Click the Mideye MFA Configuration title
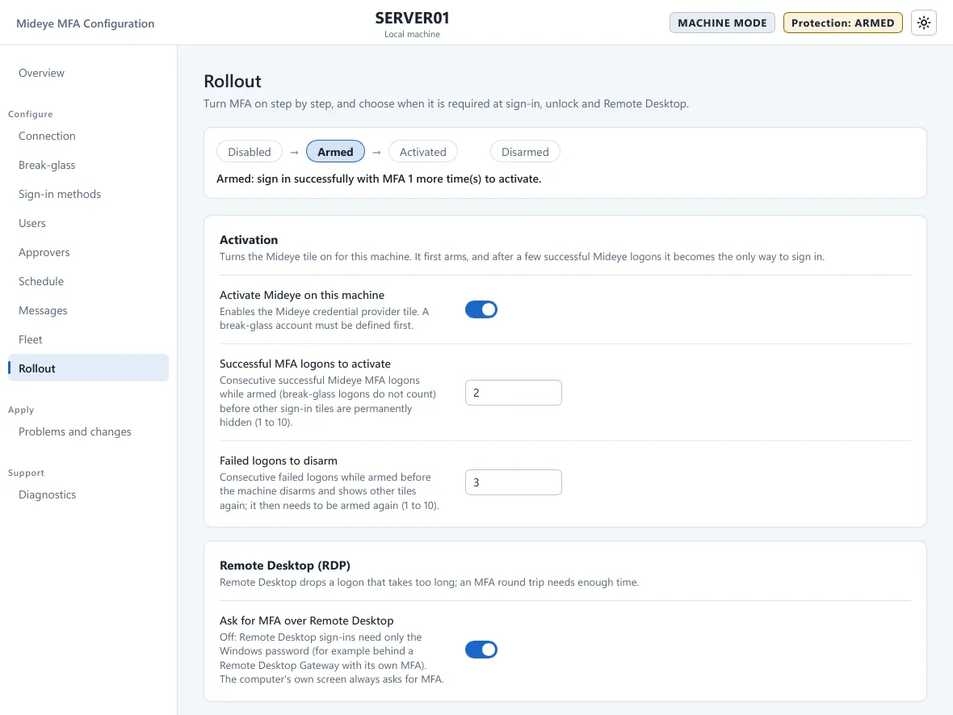953x715 pixels. [x=85, y=23]
